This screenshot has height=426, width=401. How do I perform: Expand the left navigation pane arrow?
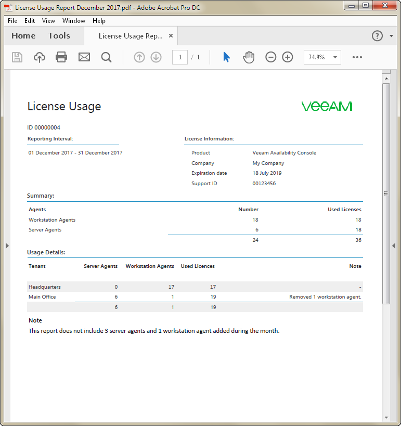pyautogui.click(x=7, y=246)
